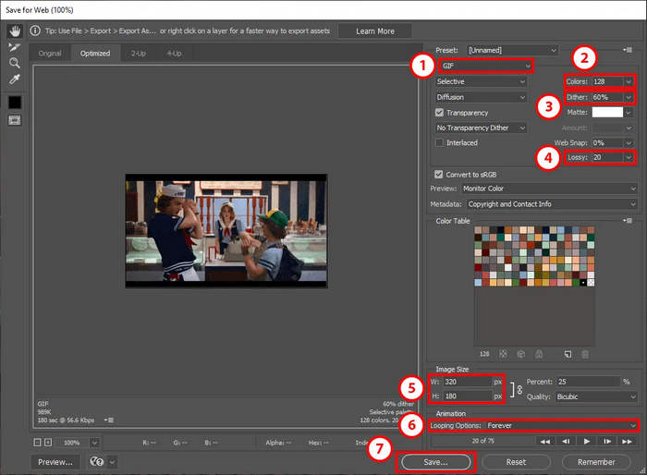647x475 pixels.
Task: Go to previous animation frame
Action: click(566, 441)
